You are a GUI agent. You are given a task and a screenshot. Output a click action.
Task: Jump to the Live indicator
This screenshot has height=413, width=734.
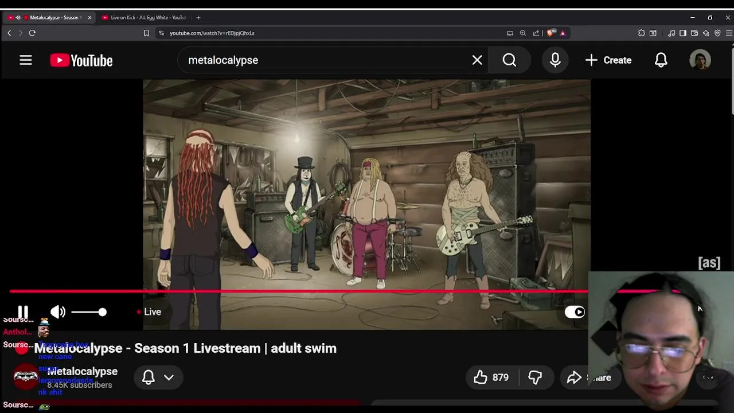click(149, 312)
